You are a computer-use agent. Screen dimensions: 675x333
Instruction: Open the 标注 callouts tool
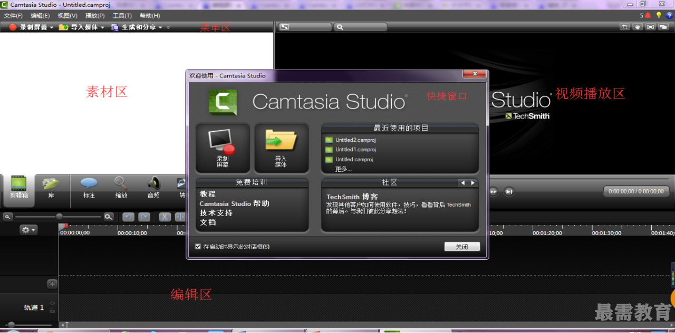(89, 188)
